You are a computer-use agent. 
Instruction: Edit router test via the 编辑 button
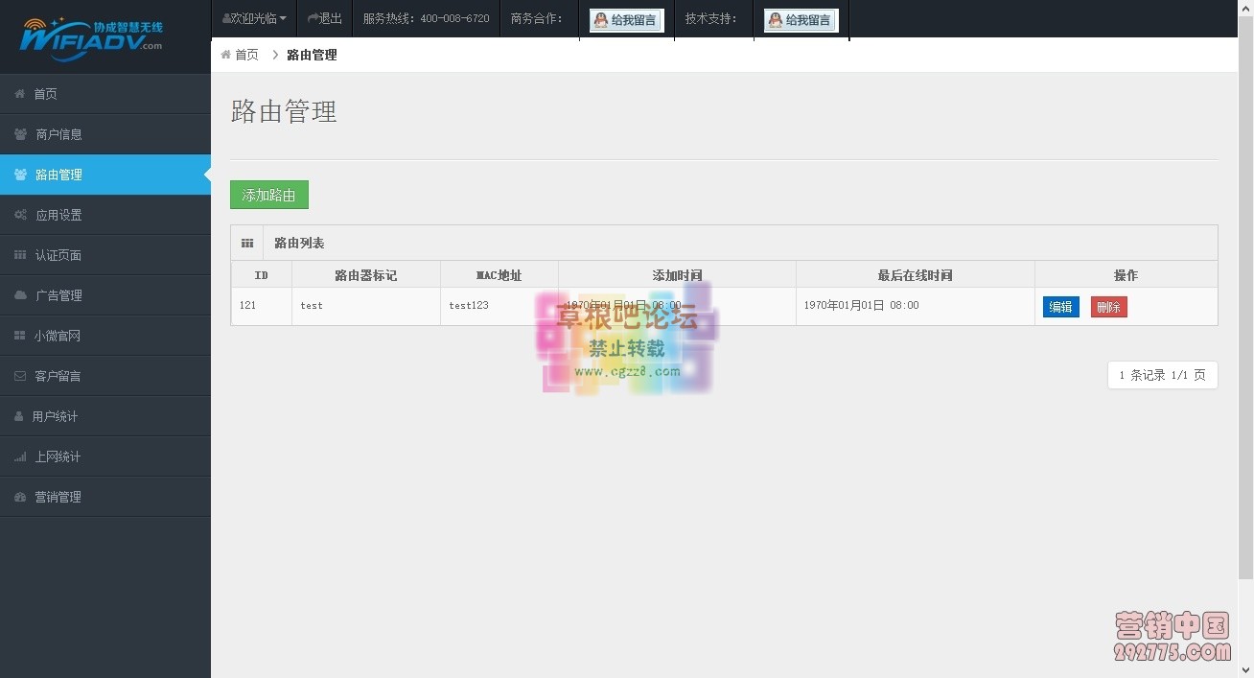click(x=1060, y=306)
